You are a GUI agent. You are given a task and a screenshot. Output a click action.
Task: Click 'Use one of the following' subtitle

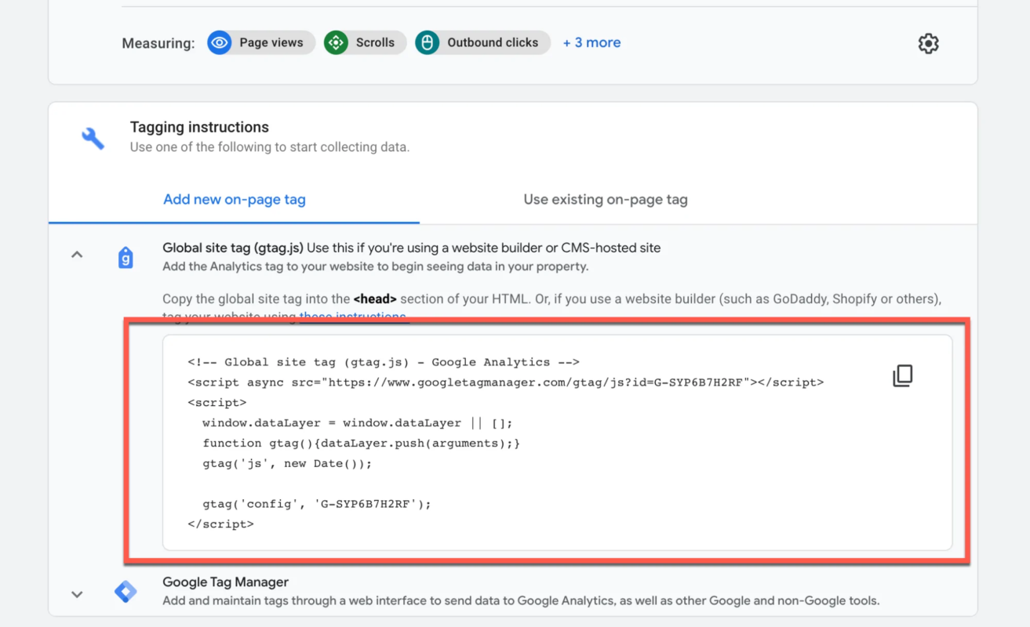270,147
